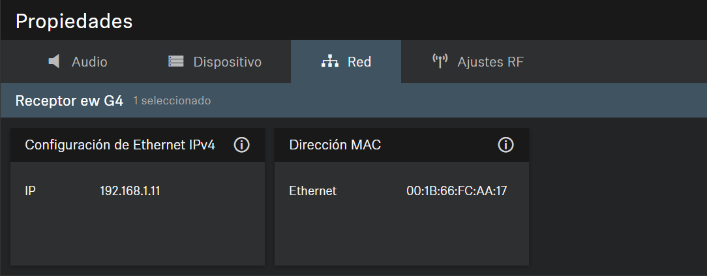Image resolution: width=707 pixels, height=276 pixels.
Task: Click the Configuración de Ethernet IPv4 card header
Action: (x=138, y=145)
